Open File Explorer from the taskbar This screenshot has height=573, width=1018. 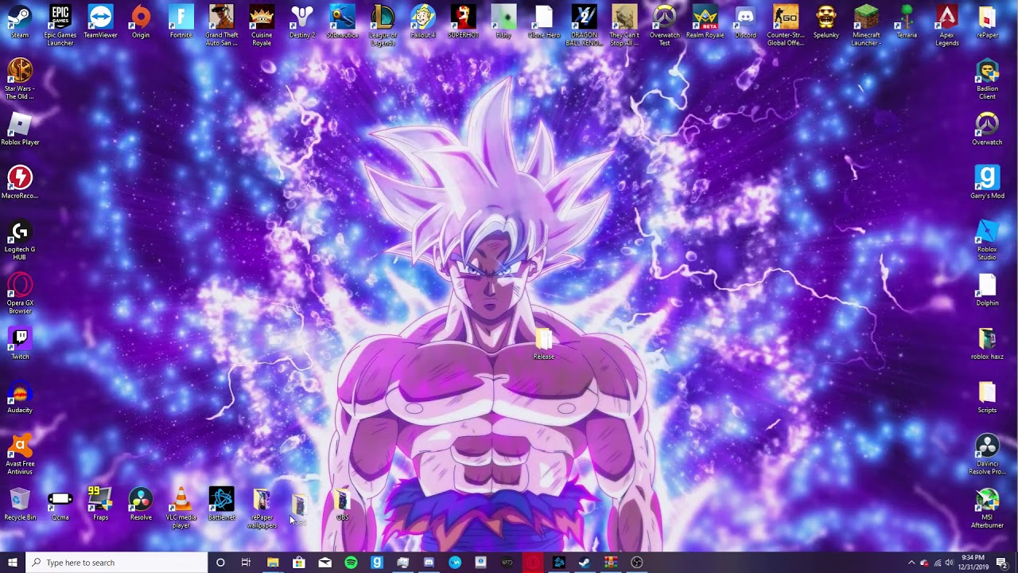273,563
